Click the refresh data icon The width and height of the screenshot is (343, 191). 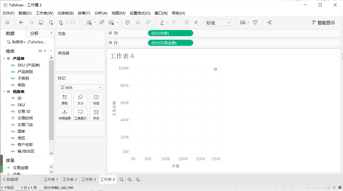pos(73,22)
